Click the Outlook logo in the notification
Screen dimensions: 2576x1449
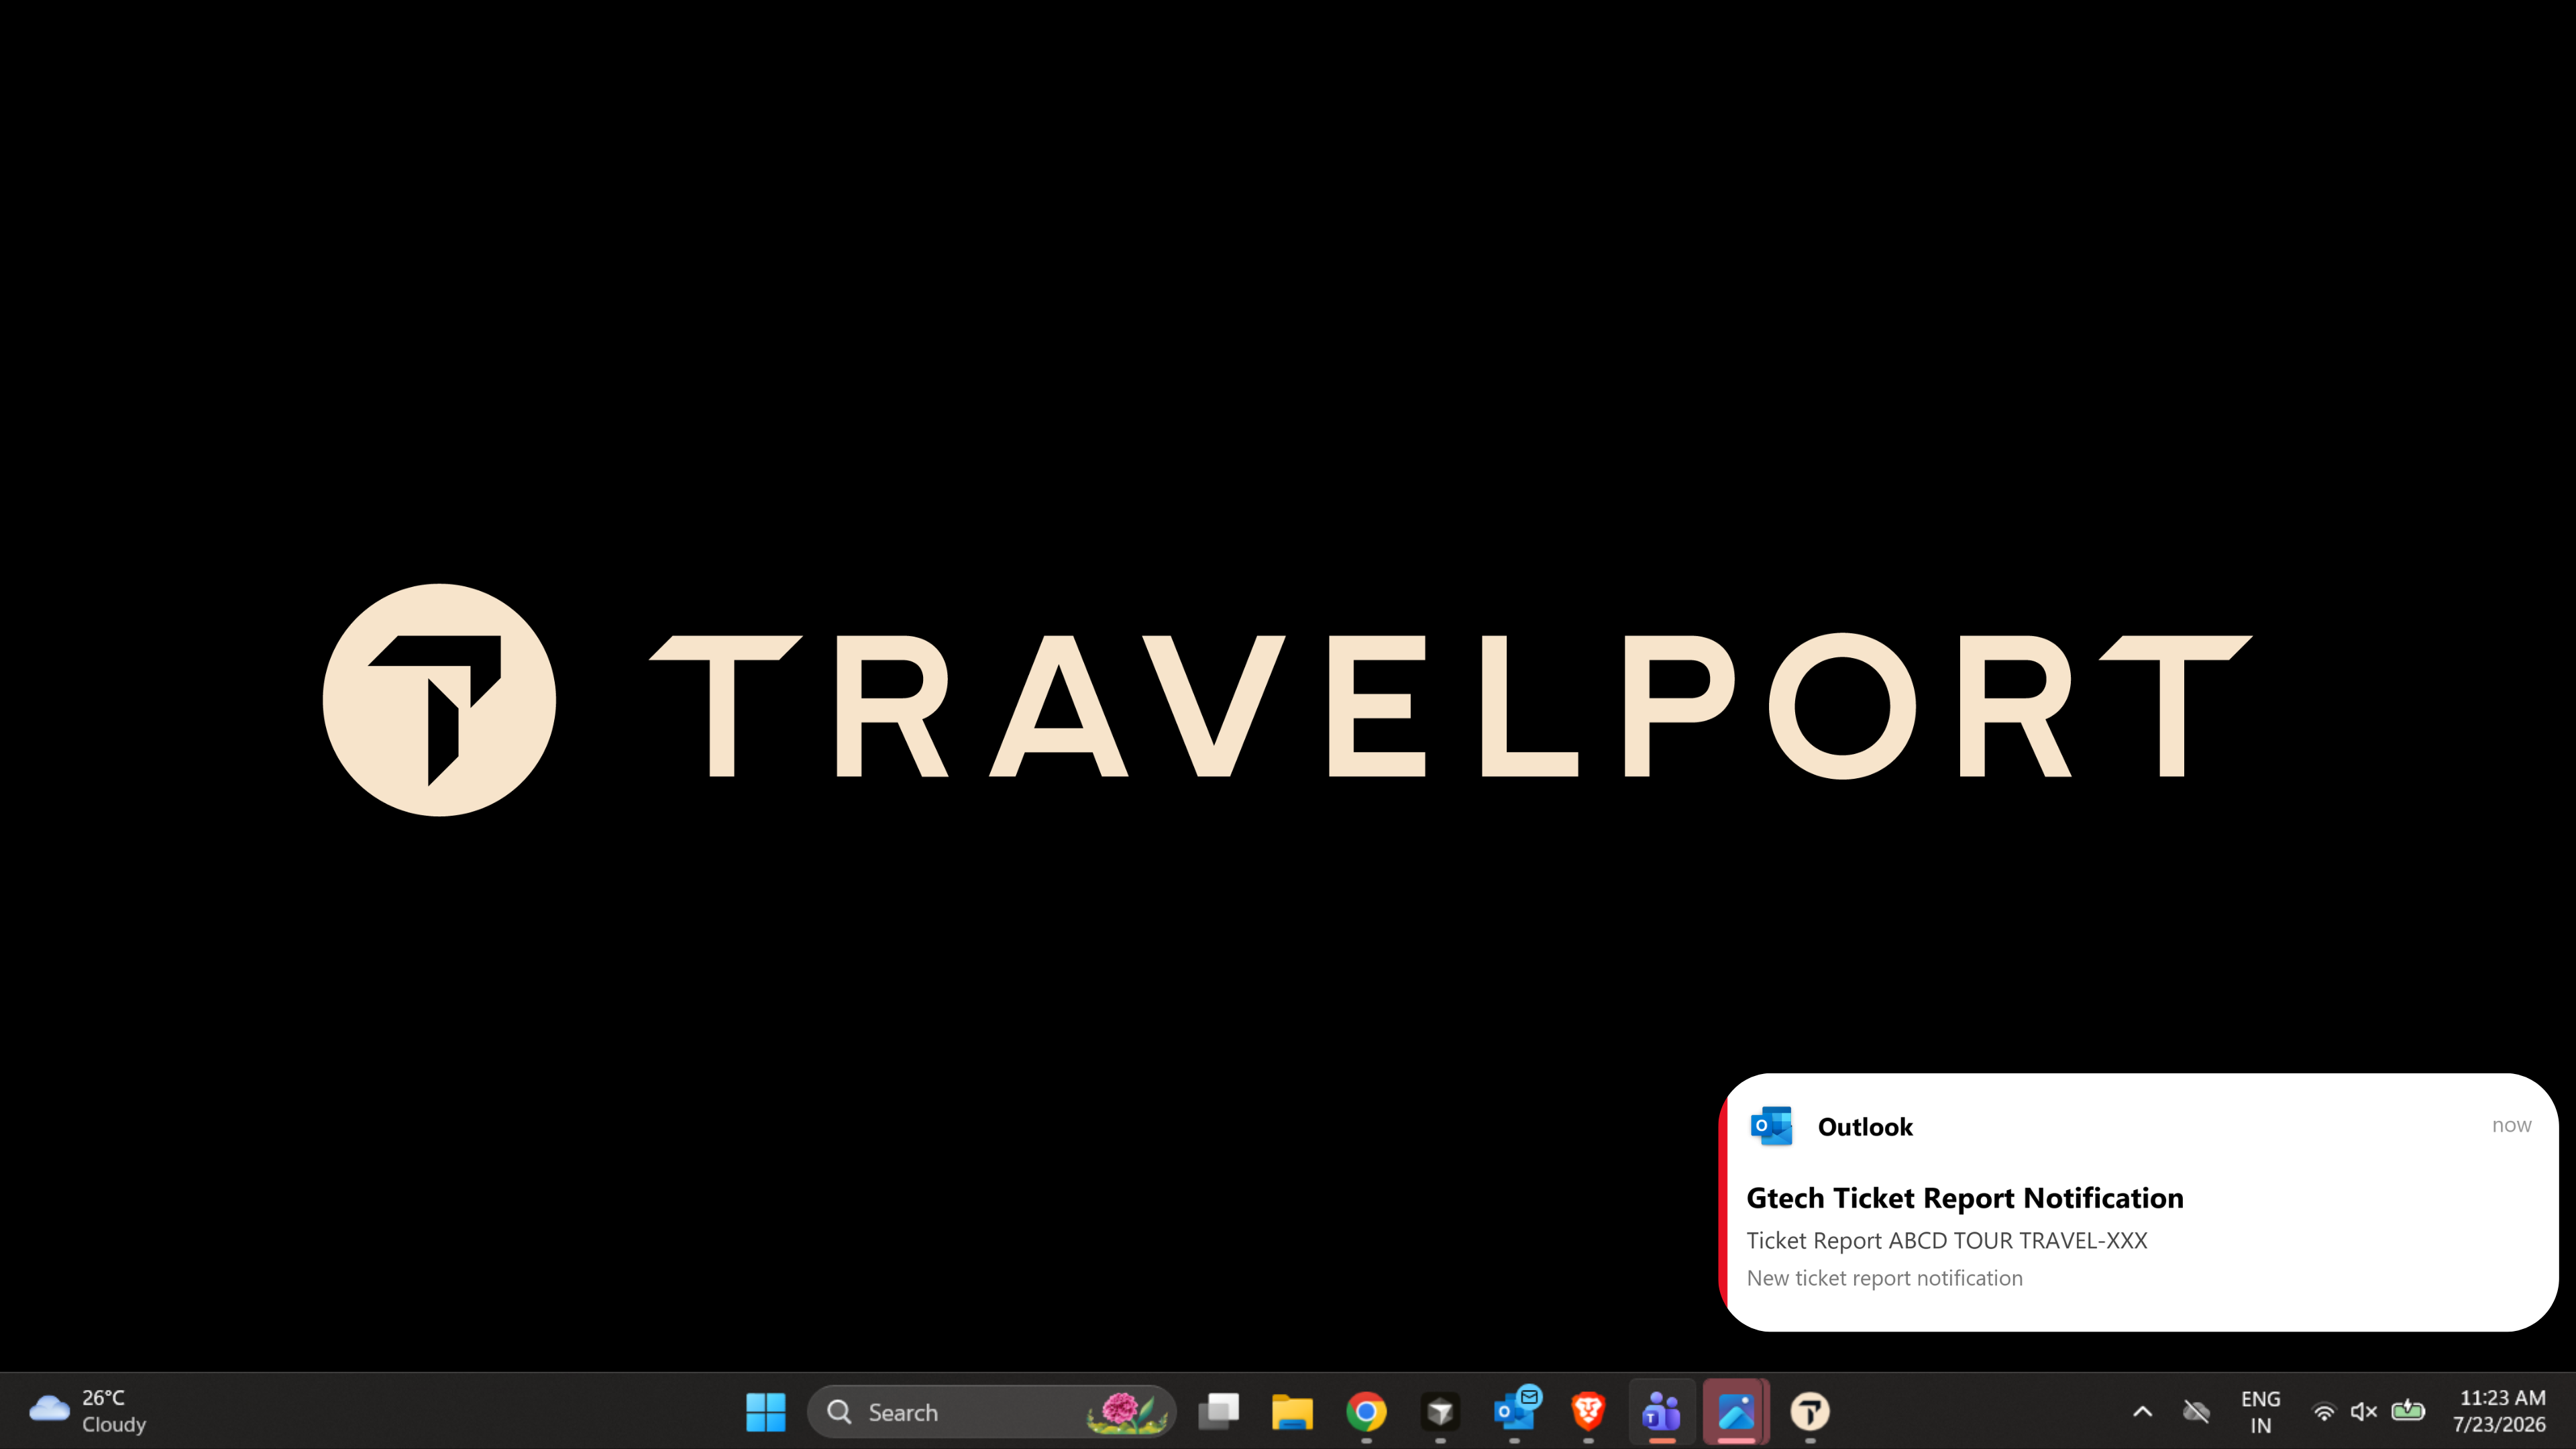1772,1126
